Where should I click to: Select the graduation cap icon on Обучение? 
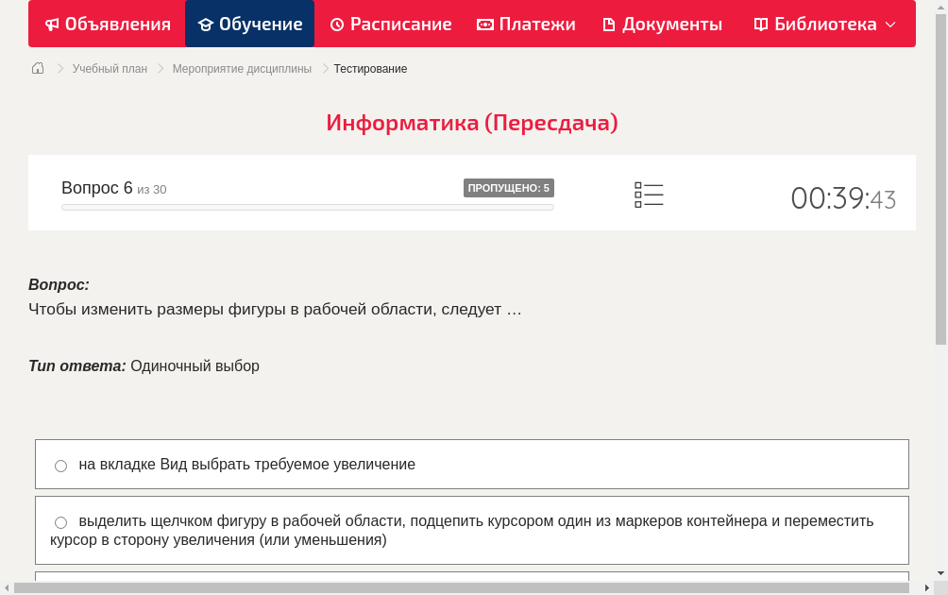206,24
